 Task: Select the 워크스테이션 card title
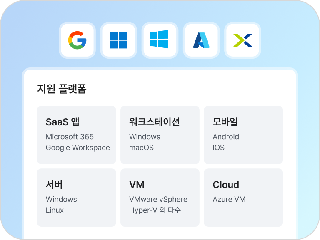coord(155,122)
